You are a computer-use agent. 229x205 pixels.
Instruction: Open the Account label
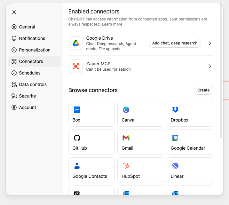click(x=28, y=107)
